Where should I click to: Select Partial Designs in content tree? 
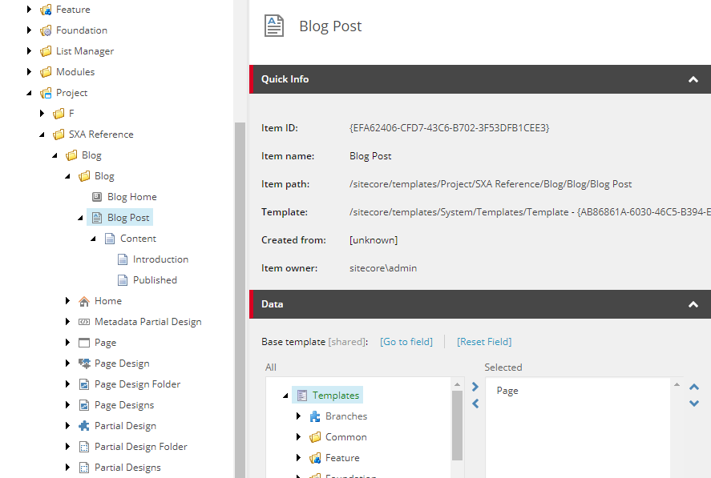128,468
